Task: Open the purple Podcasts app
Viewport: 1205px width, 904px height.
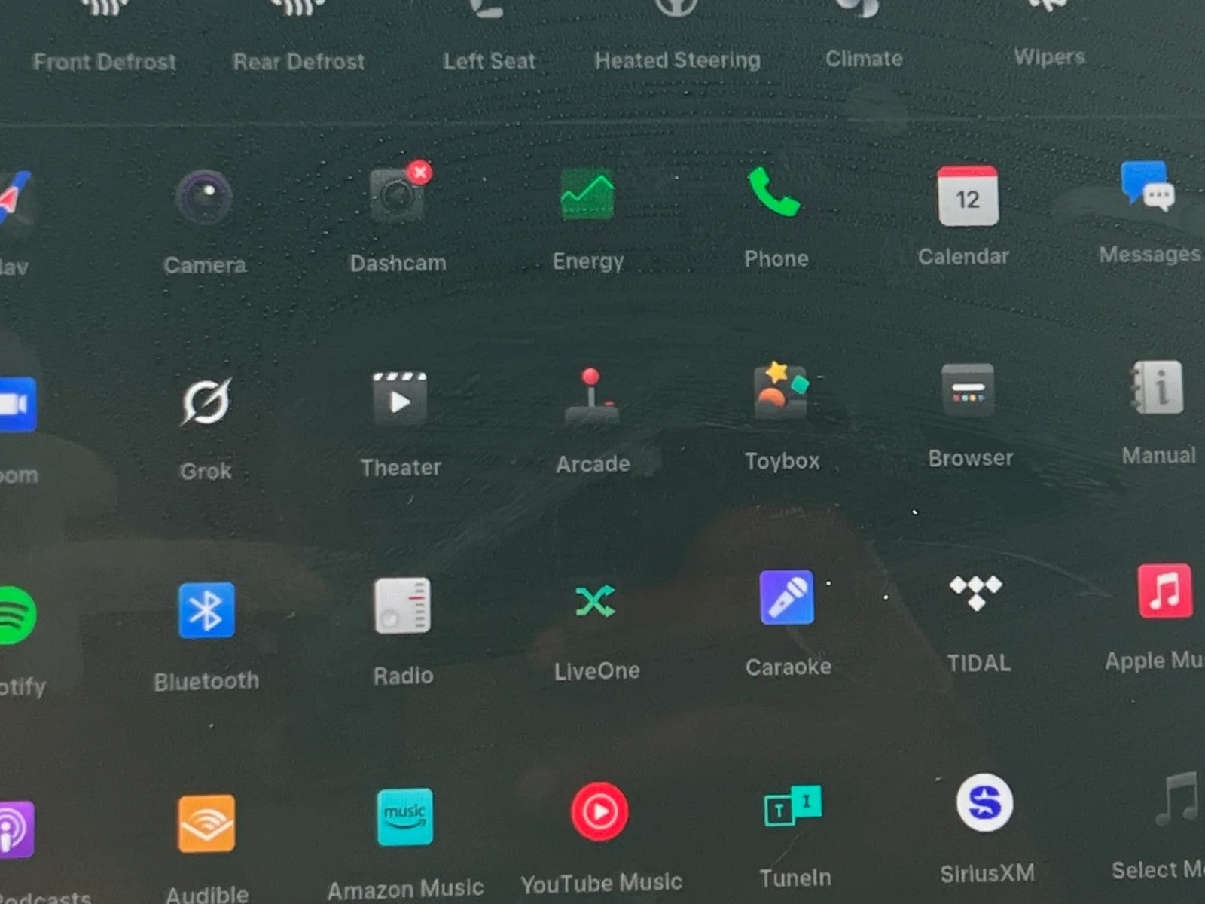Action: [x=15, y=829]
